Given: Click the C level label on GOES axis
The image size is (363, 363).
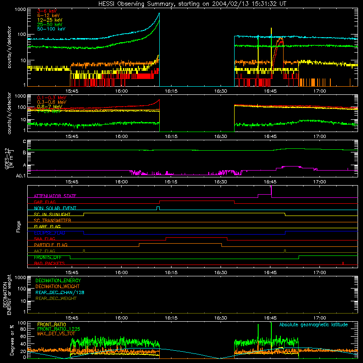Looking at the screenshot, I should pyautogui.click(x=25, y=141).
